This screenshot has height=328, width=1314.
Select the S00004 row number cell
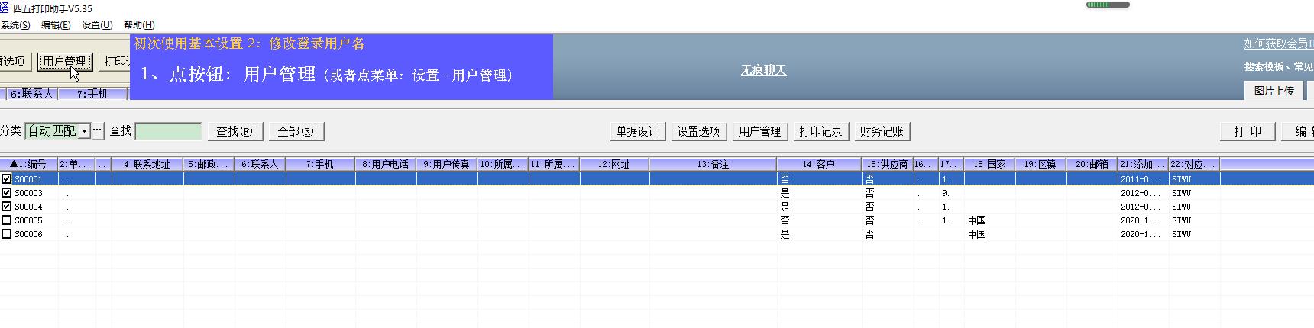point(29,207)
